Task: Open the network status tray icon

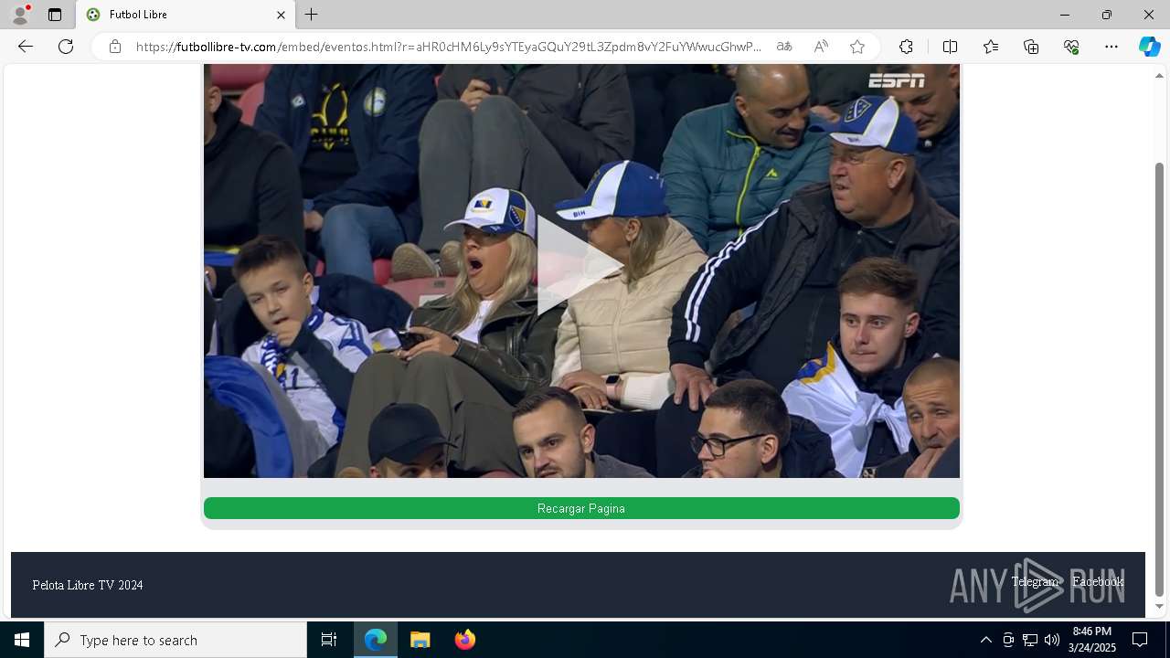Action: pos(1030,640)
